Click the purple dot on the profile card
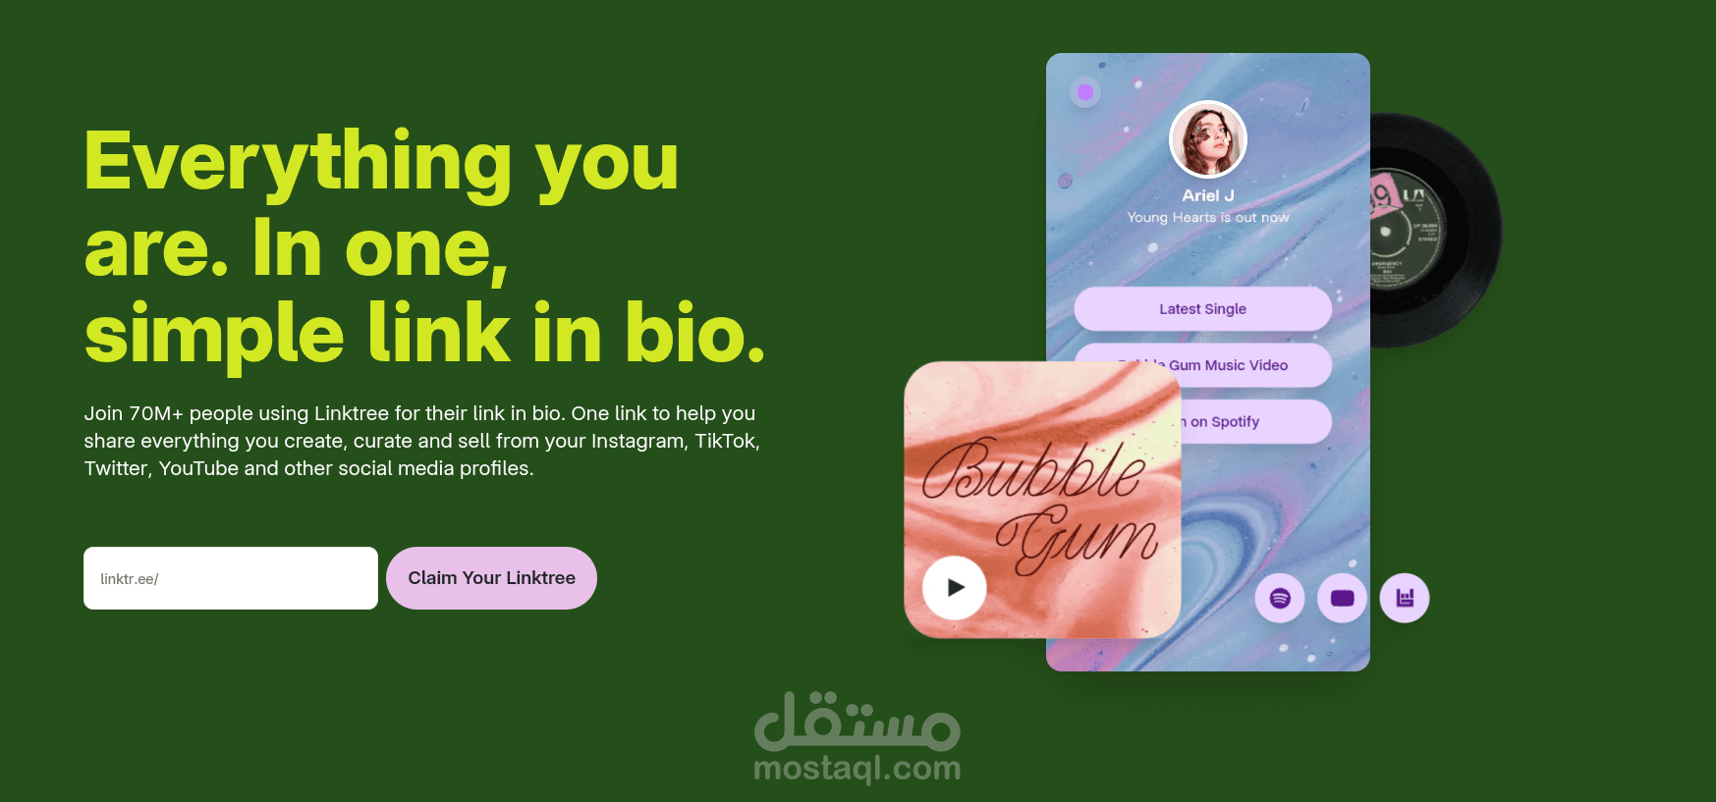 coord(1085,92)
